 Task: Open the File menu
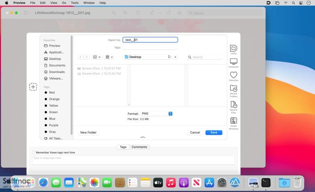pos(32,3)
